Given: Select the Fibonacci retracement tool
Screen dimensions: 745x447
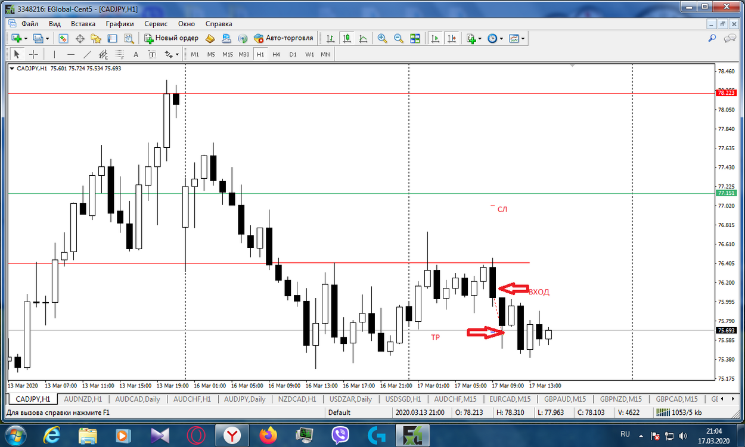Looking at the screenshot, I should pyautogui.click(x=119, y=54).
